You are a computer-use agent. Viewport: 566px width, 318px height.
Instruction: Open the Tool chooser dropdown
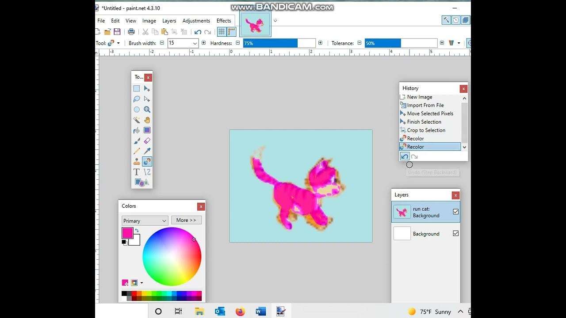tap(118, 43)
